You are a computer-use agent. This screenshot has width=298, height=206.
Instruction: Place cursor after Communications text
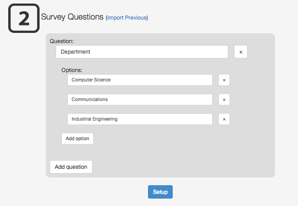(x=108, y=99)
